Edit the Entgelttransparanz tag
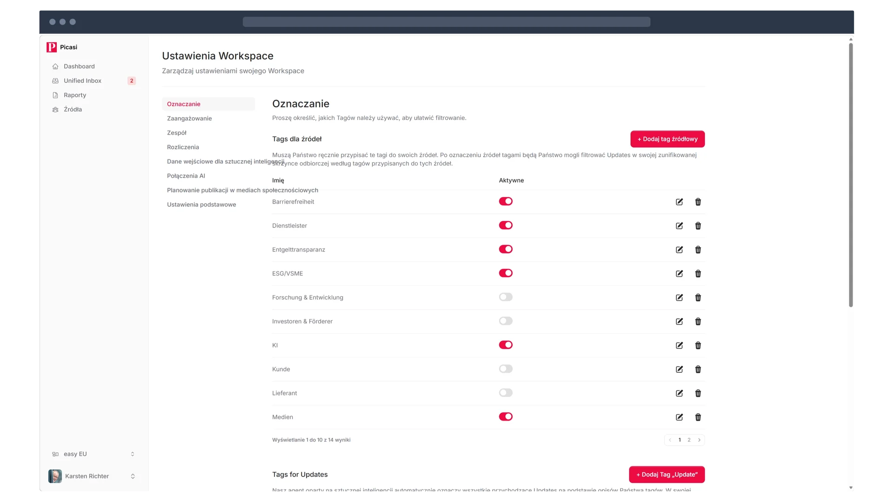The height and width of the screenshot is (502, 893). tap(679, 250)
